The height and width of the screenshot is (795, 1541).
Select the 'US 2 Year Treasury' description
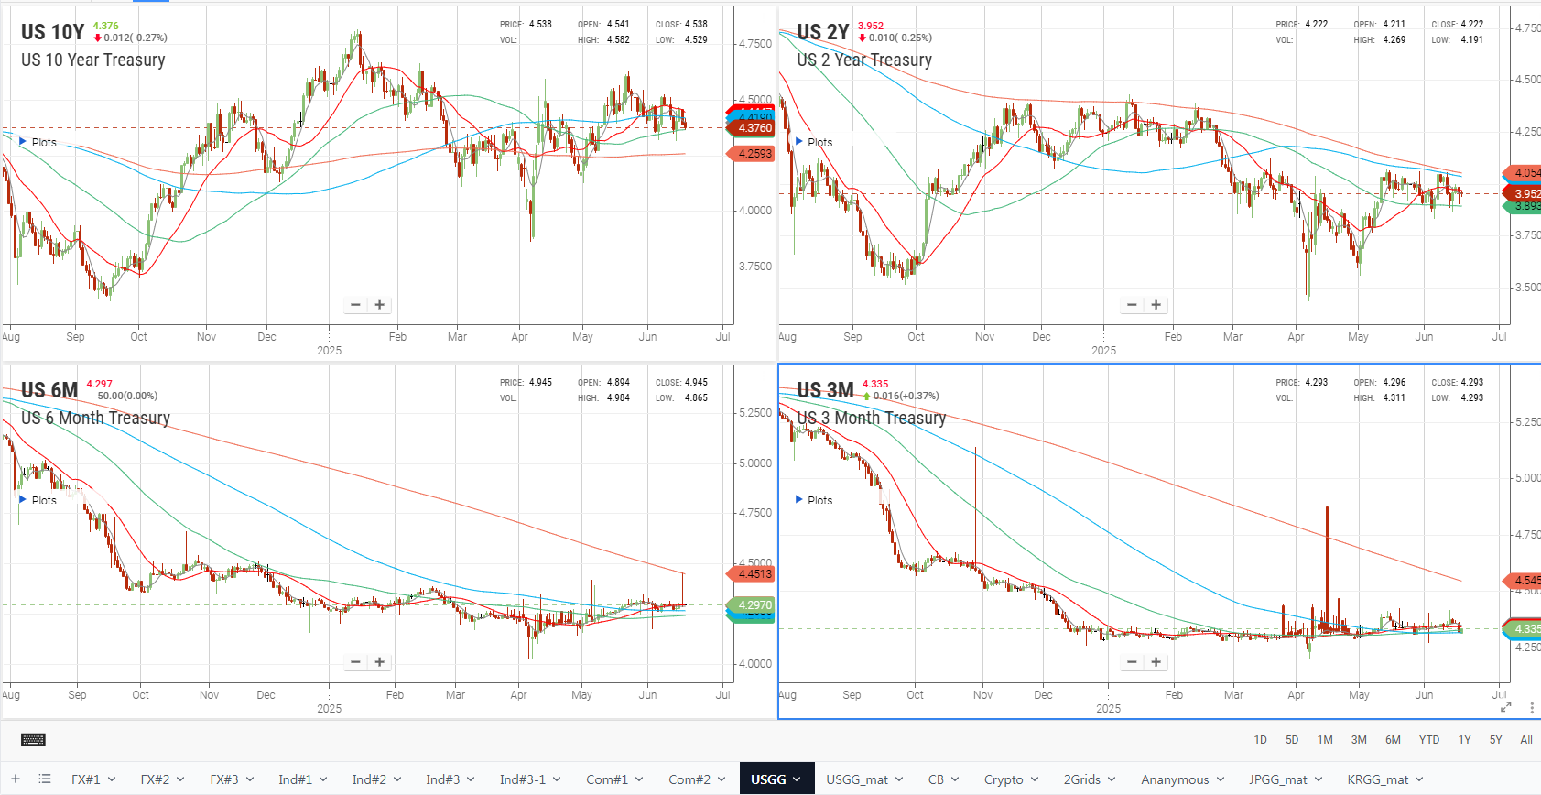(864, 60)
